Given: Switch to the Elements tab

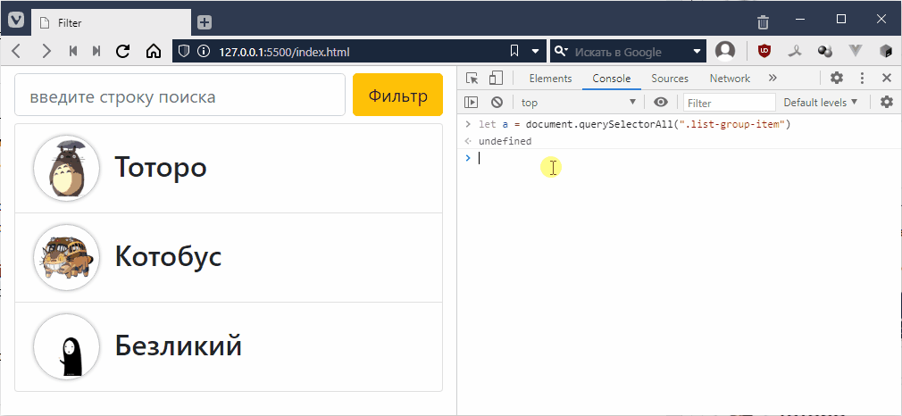Looking at the screenshot, I should (x=550, y=79).
